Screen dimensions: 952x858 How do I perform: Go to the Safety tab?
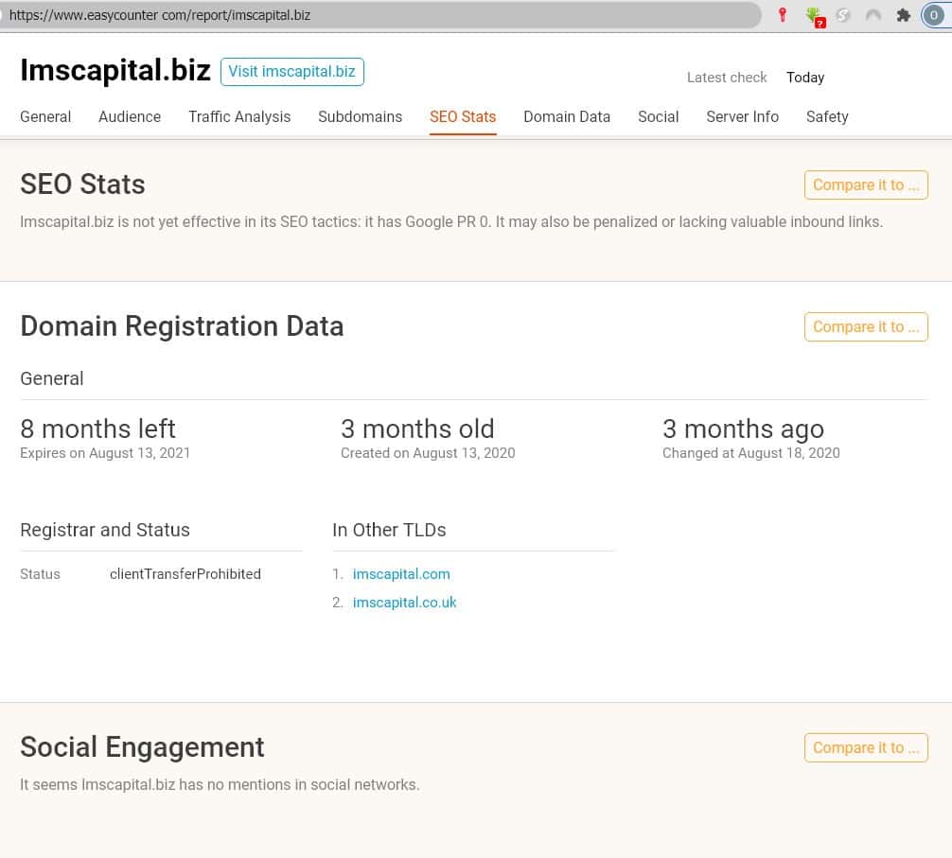click(x=827, y=116)
